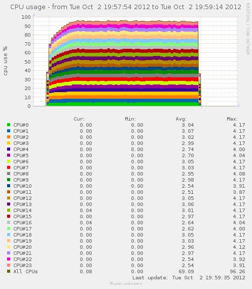Click the Munin unknown footer text
This screenshot has height=289, width=252.
click(x=126, y=283)
